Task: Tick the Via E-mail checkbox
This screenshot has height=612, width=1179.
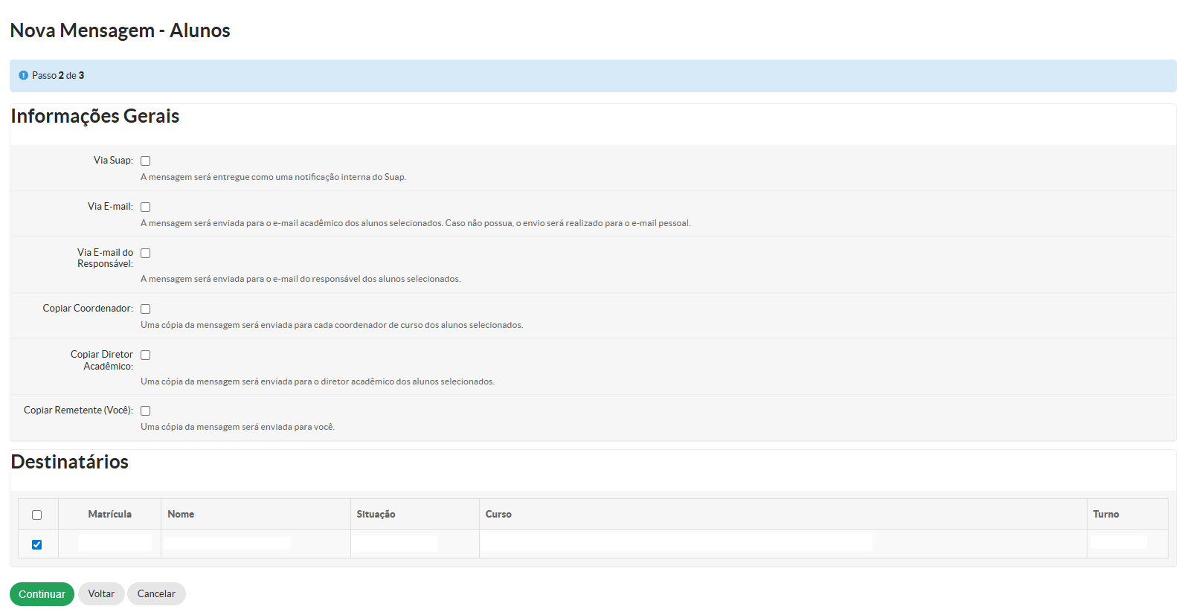Action: point(146,207)
